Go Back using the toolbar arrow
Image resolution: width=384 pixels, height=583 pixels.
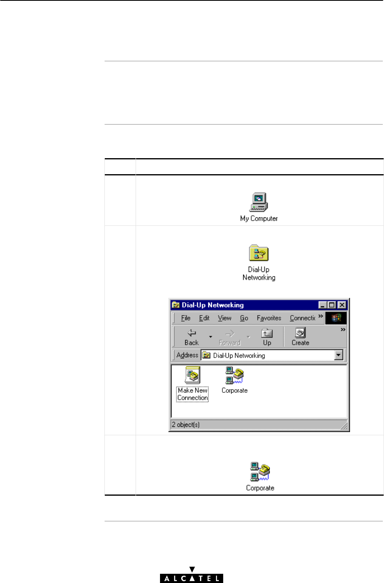pyautogui.click(x=192, y=337)
